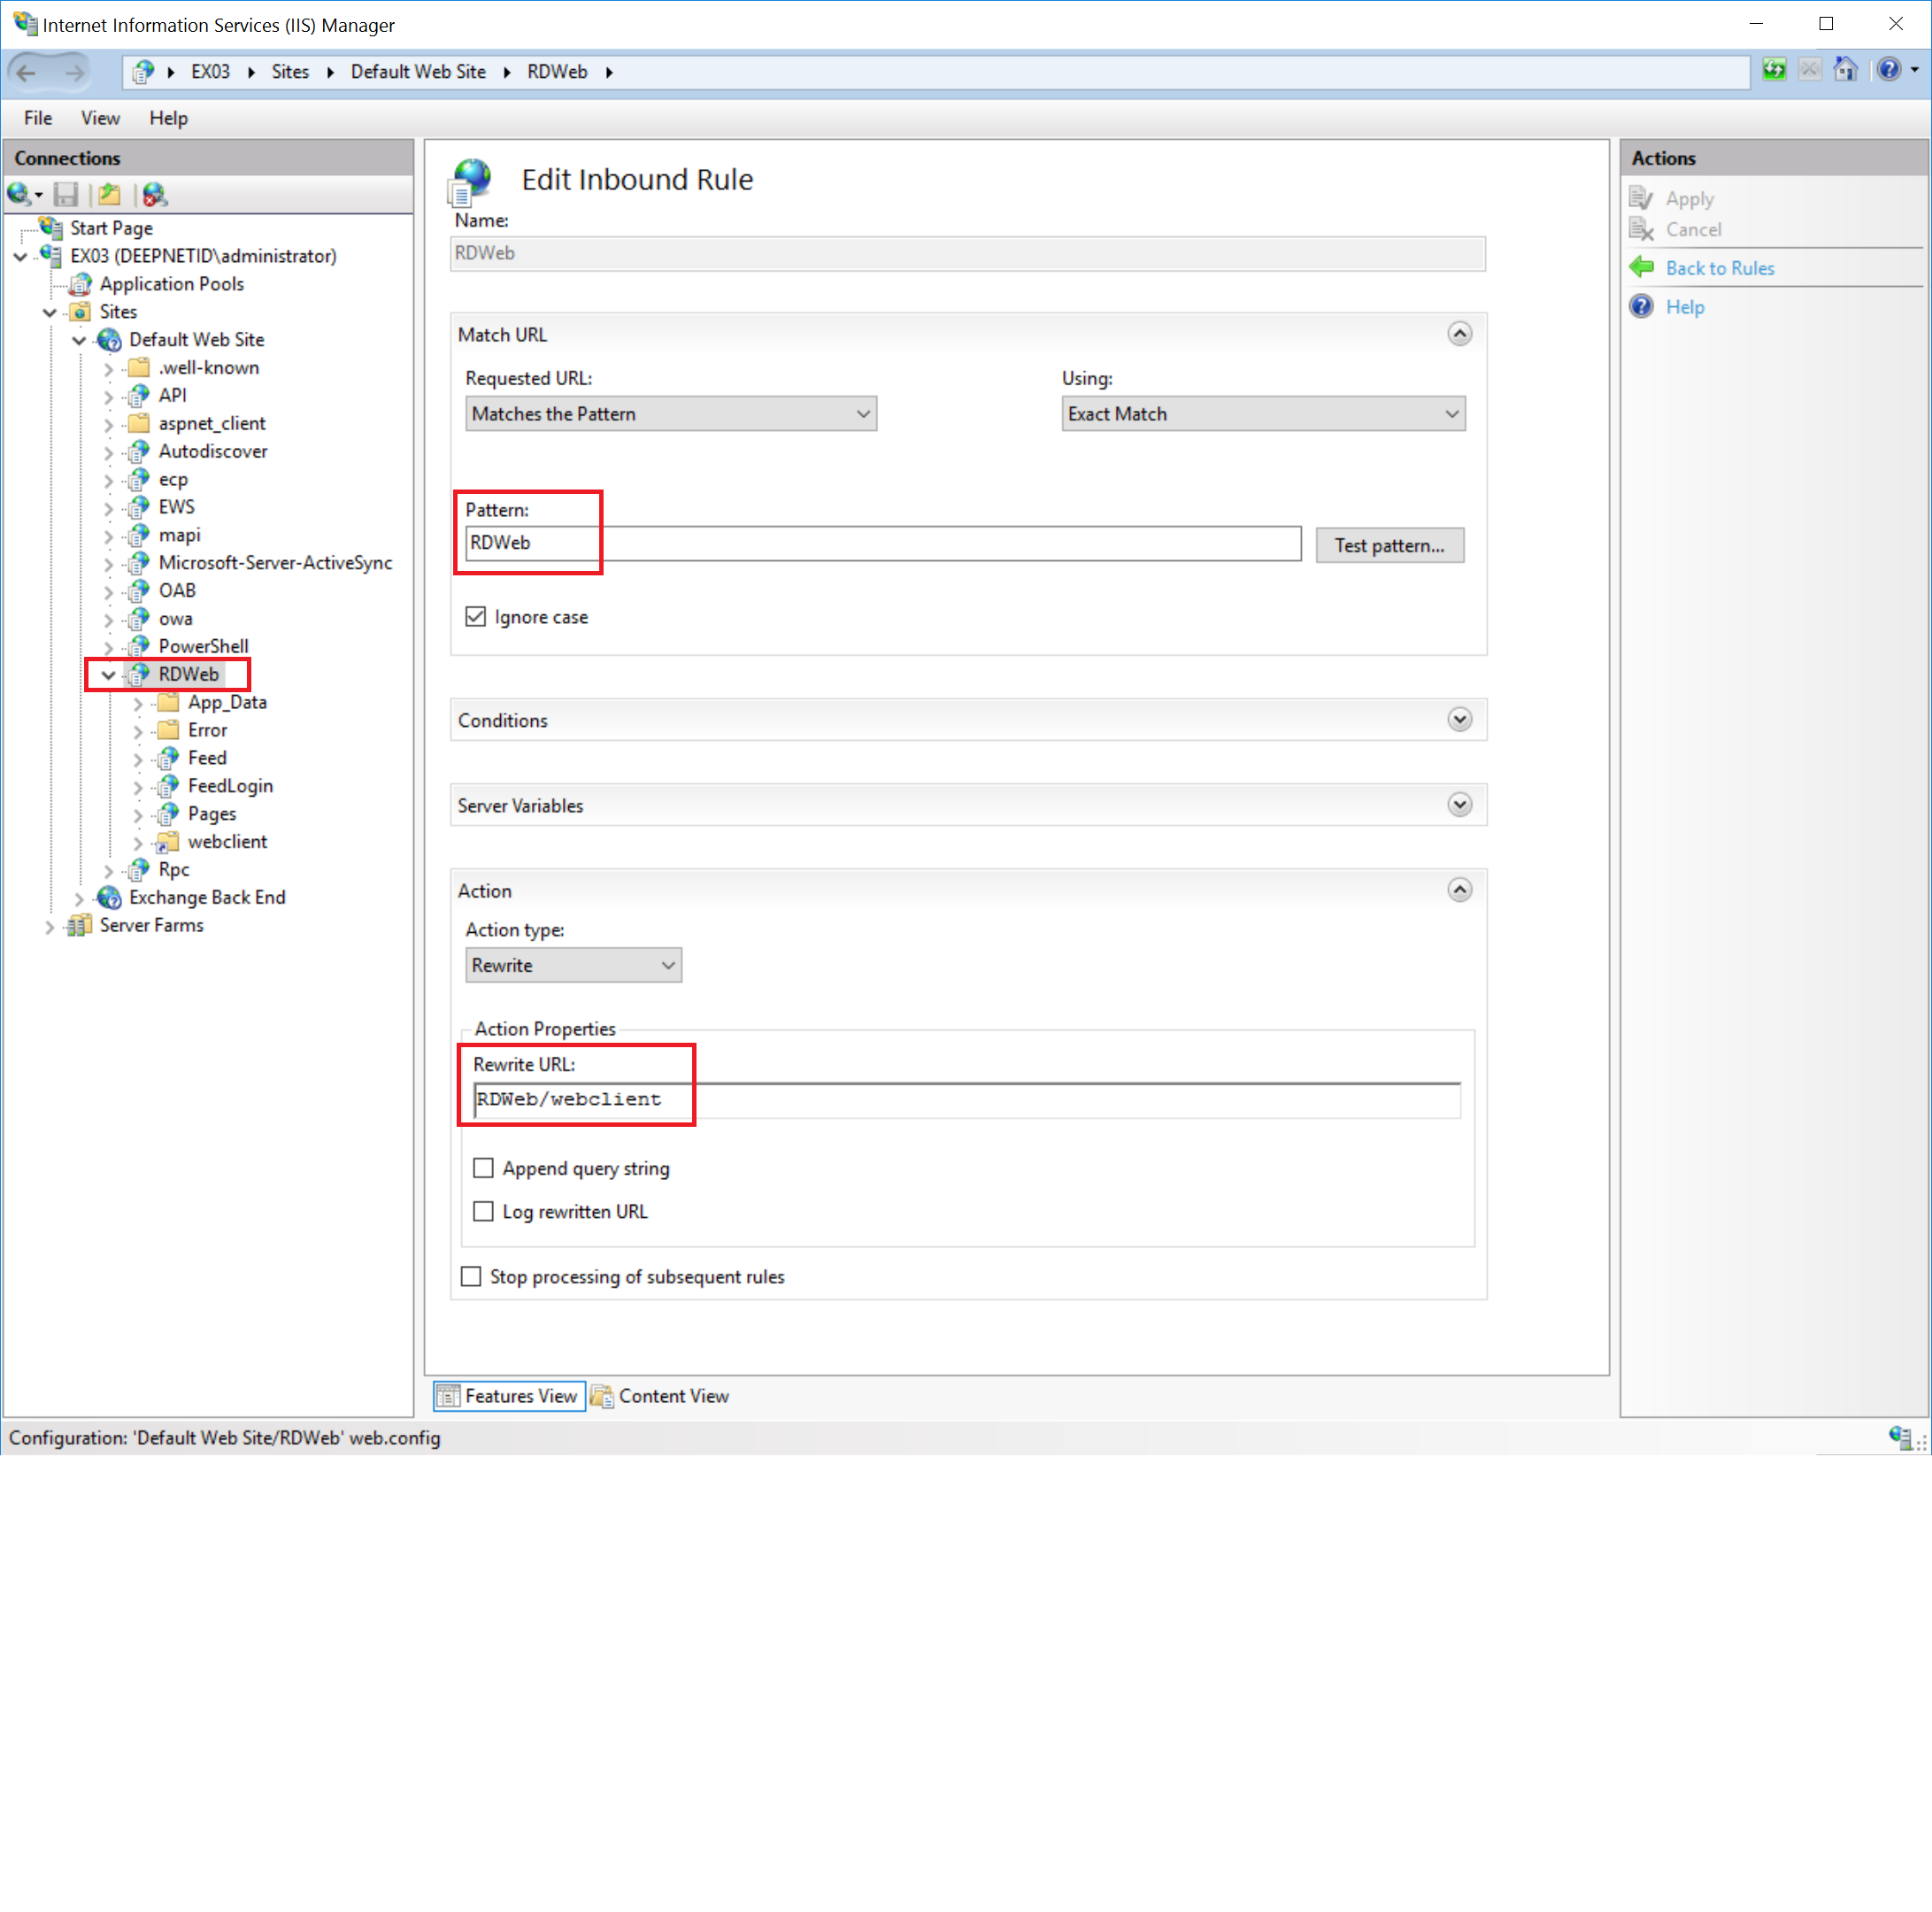Image resolution: width=1932 pixels, height=1912 pixels.
Task: Click the Save icon in Connections toolbar
Action: (66, 194)
